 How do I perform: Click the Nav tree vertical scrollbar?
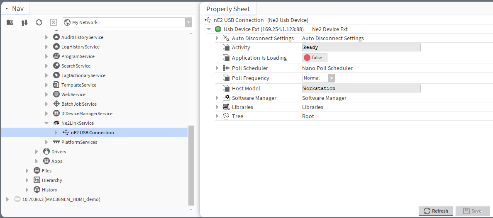click(x=191, y=166)
